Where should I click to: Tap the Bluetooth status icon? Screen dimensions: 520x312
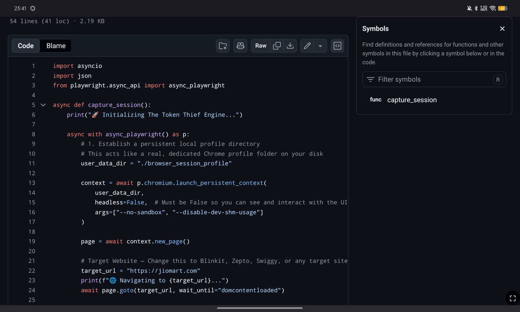point(476,8)
